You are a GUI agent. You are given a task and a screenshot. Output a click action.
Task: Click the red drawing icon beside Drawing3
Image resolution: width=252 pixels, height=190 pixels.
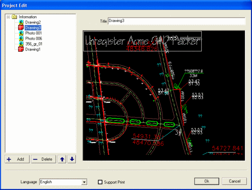[21, 27]
